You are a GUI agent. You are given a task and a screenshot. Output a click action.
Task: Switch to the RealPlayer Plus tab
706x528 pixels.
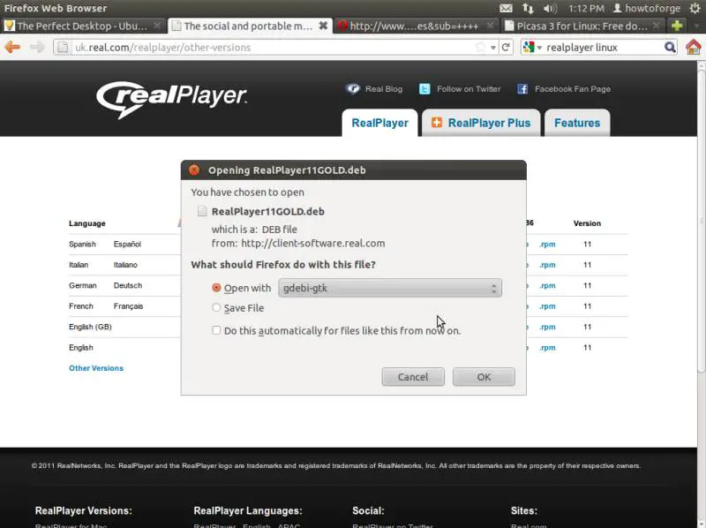481,123
